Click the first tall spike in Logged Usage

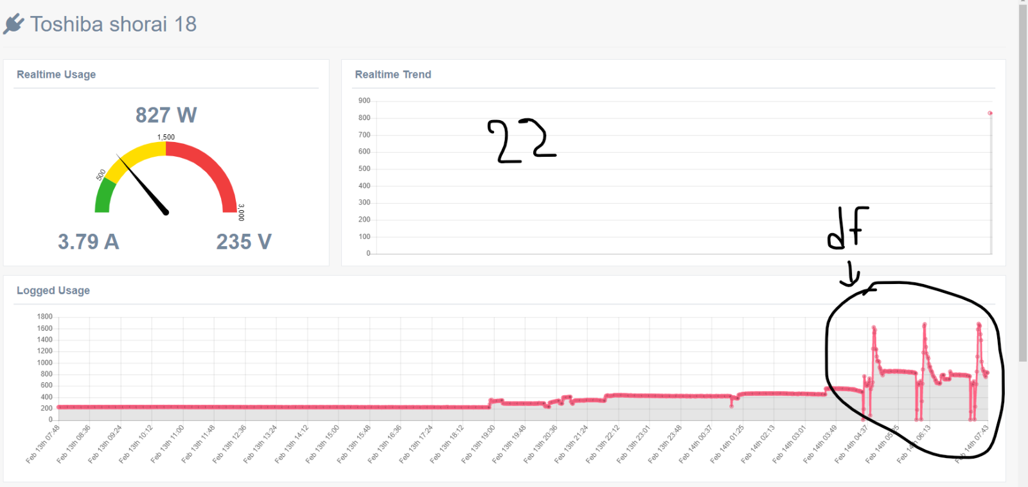point(874,329)
